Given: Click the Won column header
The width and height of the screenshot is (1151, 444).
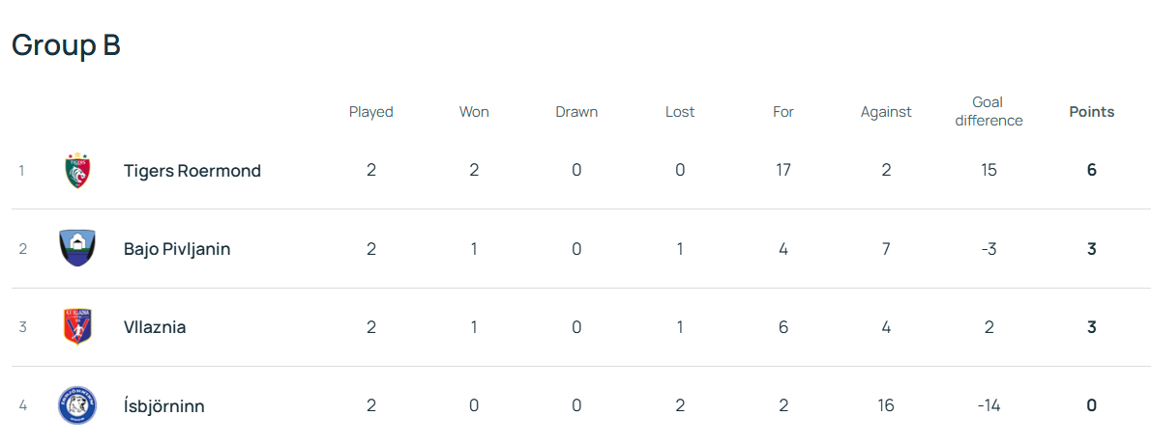Looking at the screenshot, I should (474, 112).
